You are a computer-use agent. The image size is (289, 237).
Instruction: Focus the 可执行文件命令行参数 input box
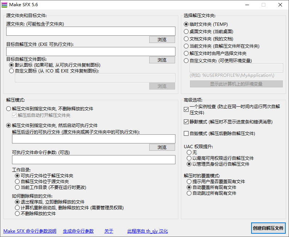click(x=94, y=160)
